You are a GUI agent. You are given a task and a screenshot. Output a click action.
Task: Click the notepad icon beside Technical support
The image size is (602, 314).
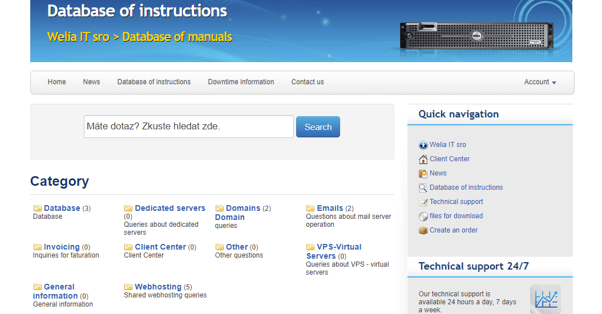coord(423,202)
